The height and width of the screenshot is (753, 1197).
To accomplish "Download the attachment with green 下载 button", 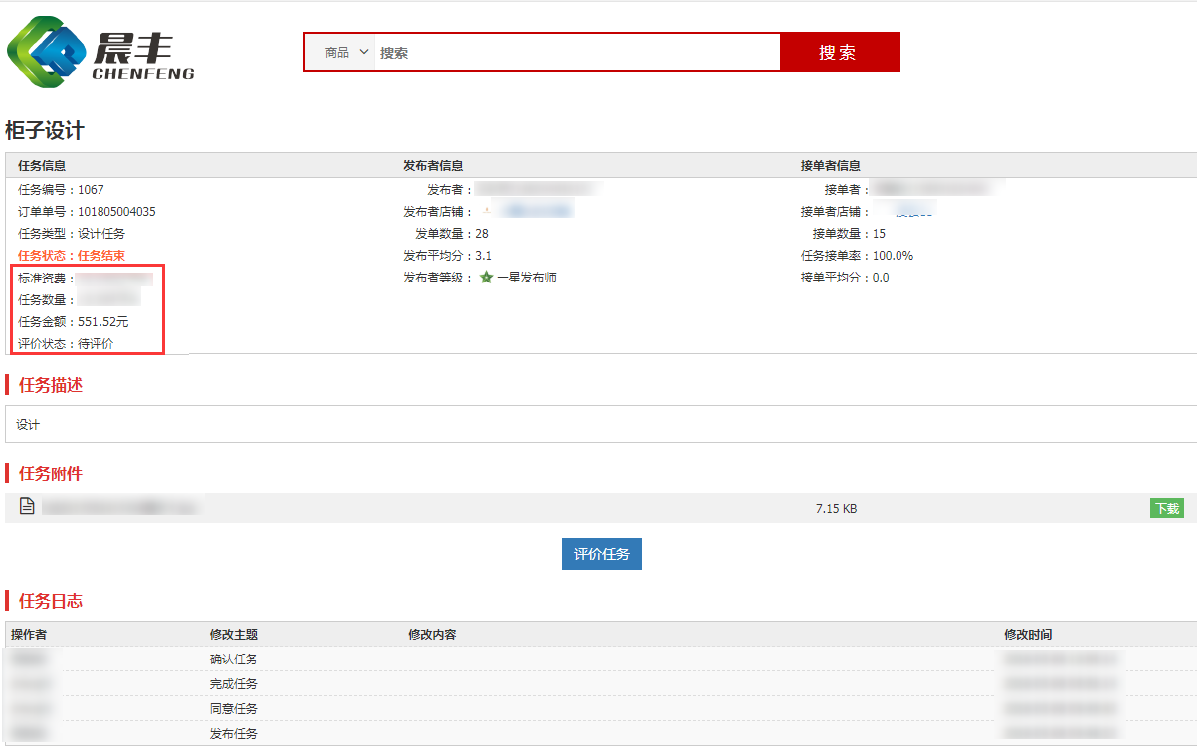I will pos(1166,508).
